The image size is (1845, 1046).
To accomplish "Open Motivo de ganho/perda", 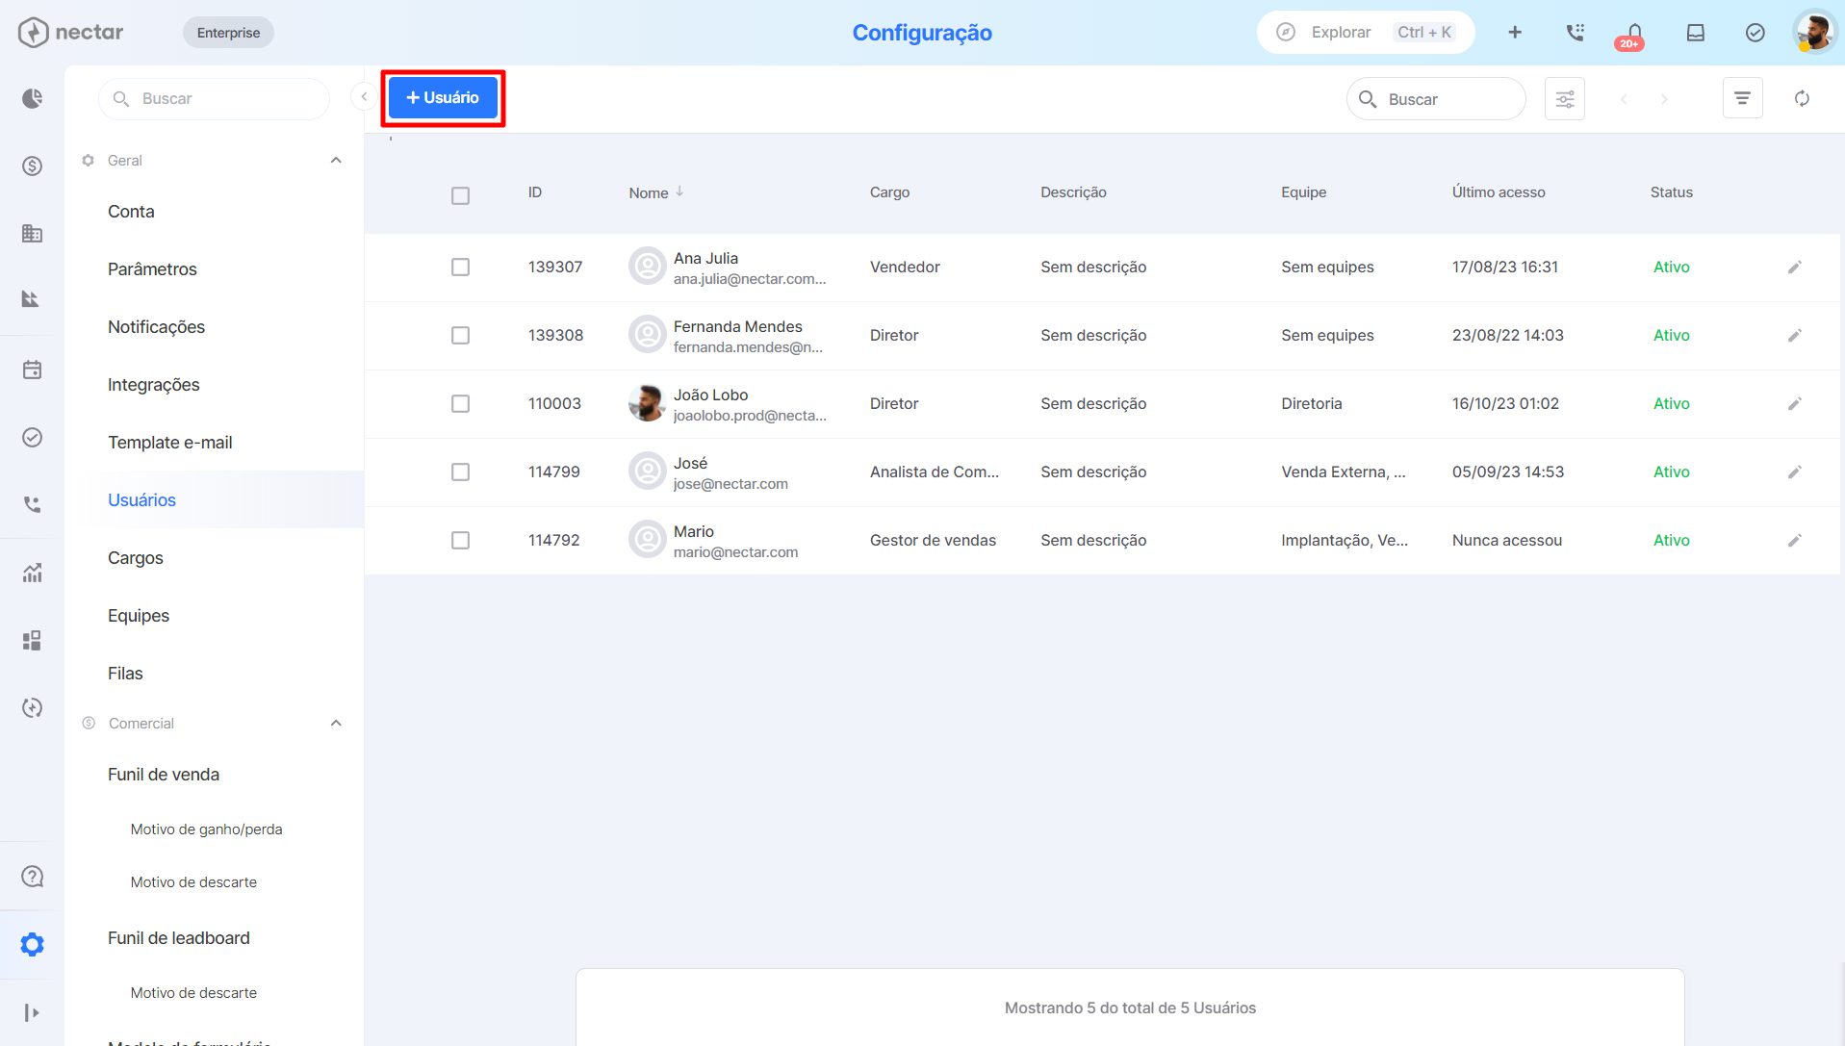I will 206,829.
